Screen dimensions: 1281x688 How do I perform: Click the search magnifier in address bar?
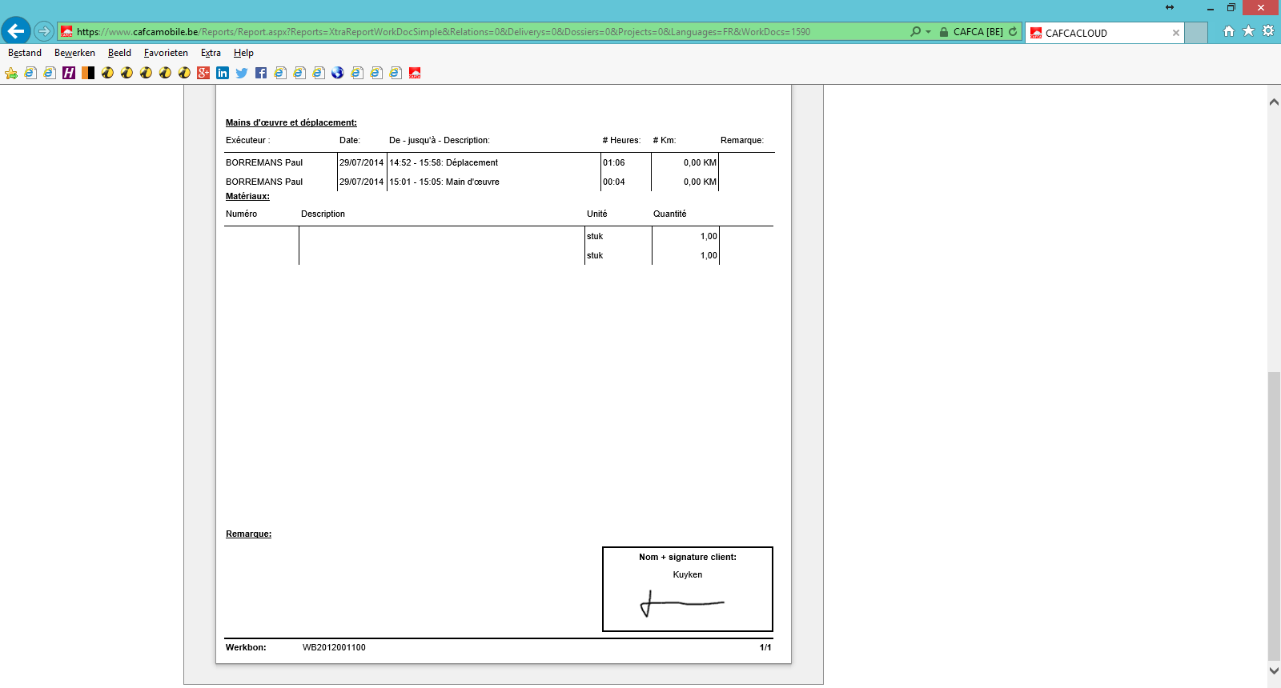coord(916,32)
